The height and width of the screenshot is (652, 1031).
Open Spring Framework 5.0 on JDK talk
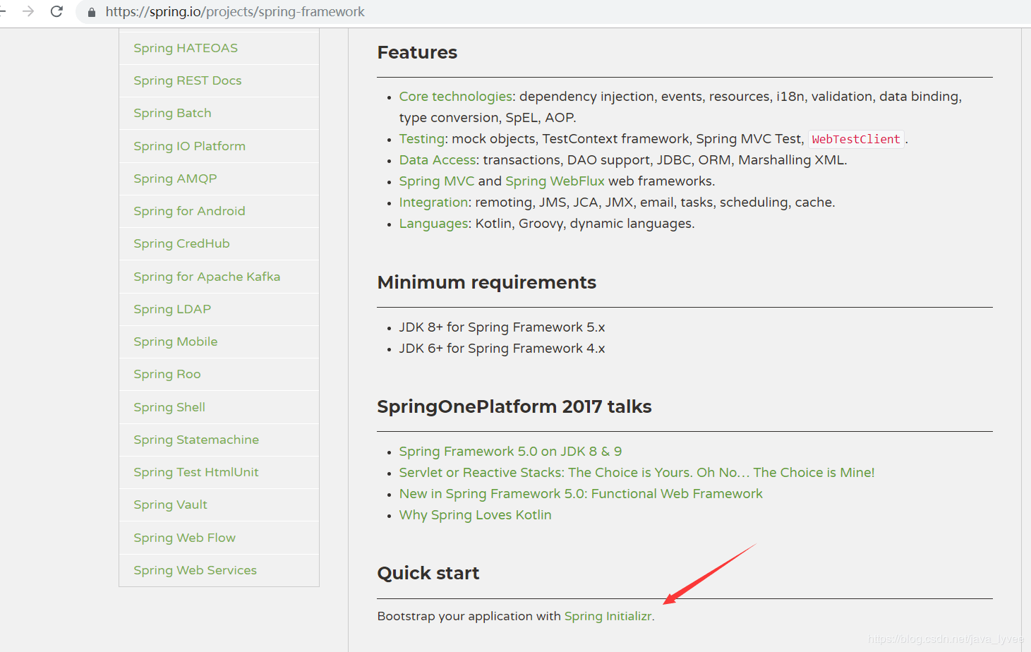coord(510,452)
